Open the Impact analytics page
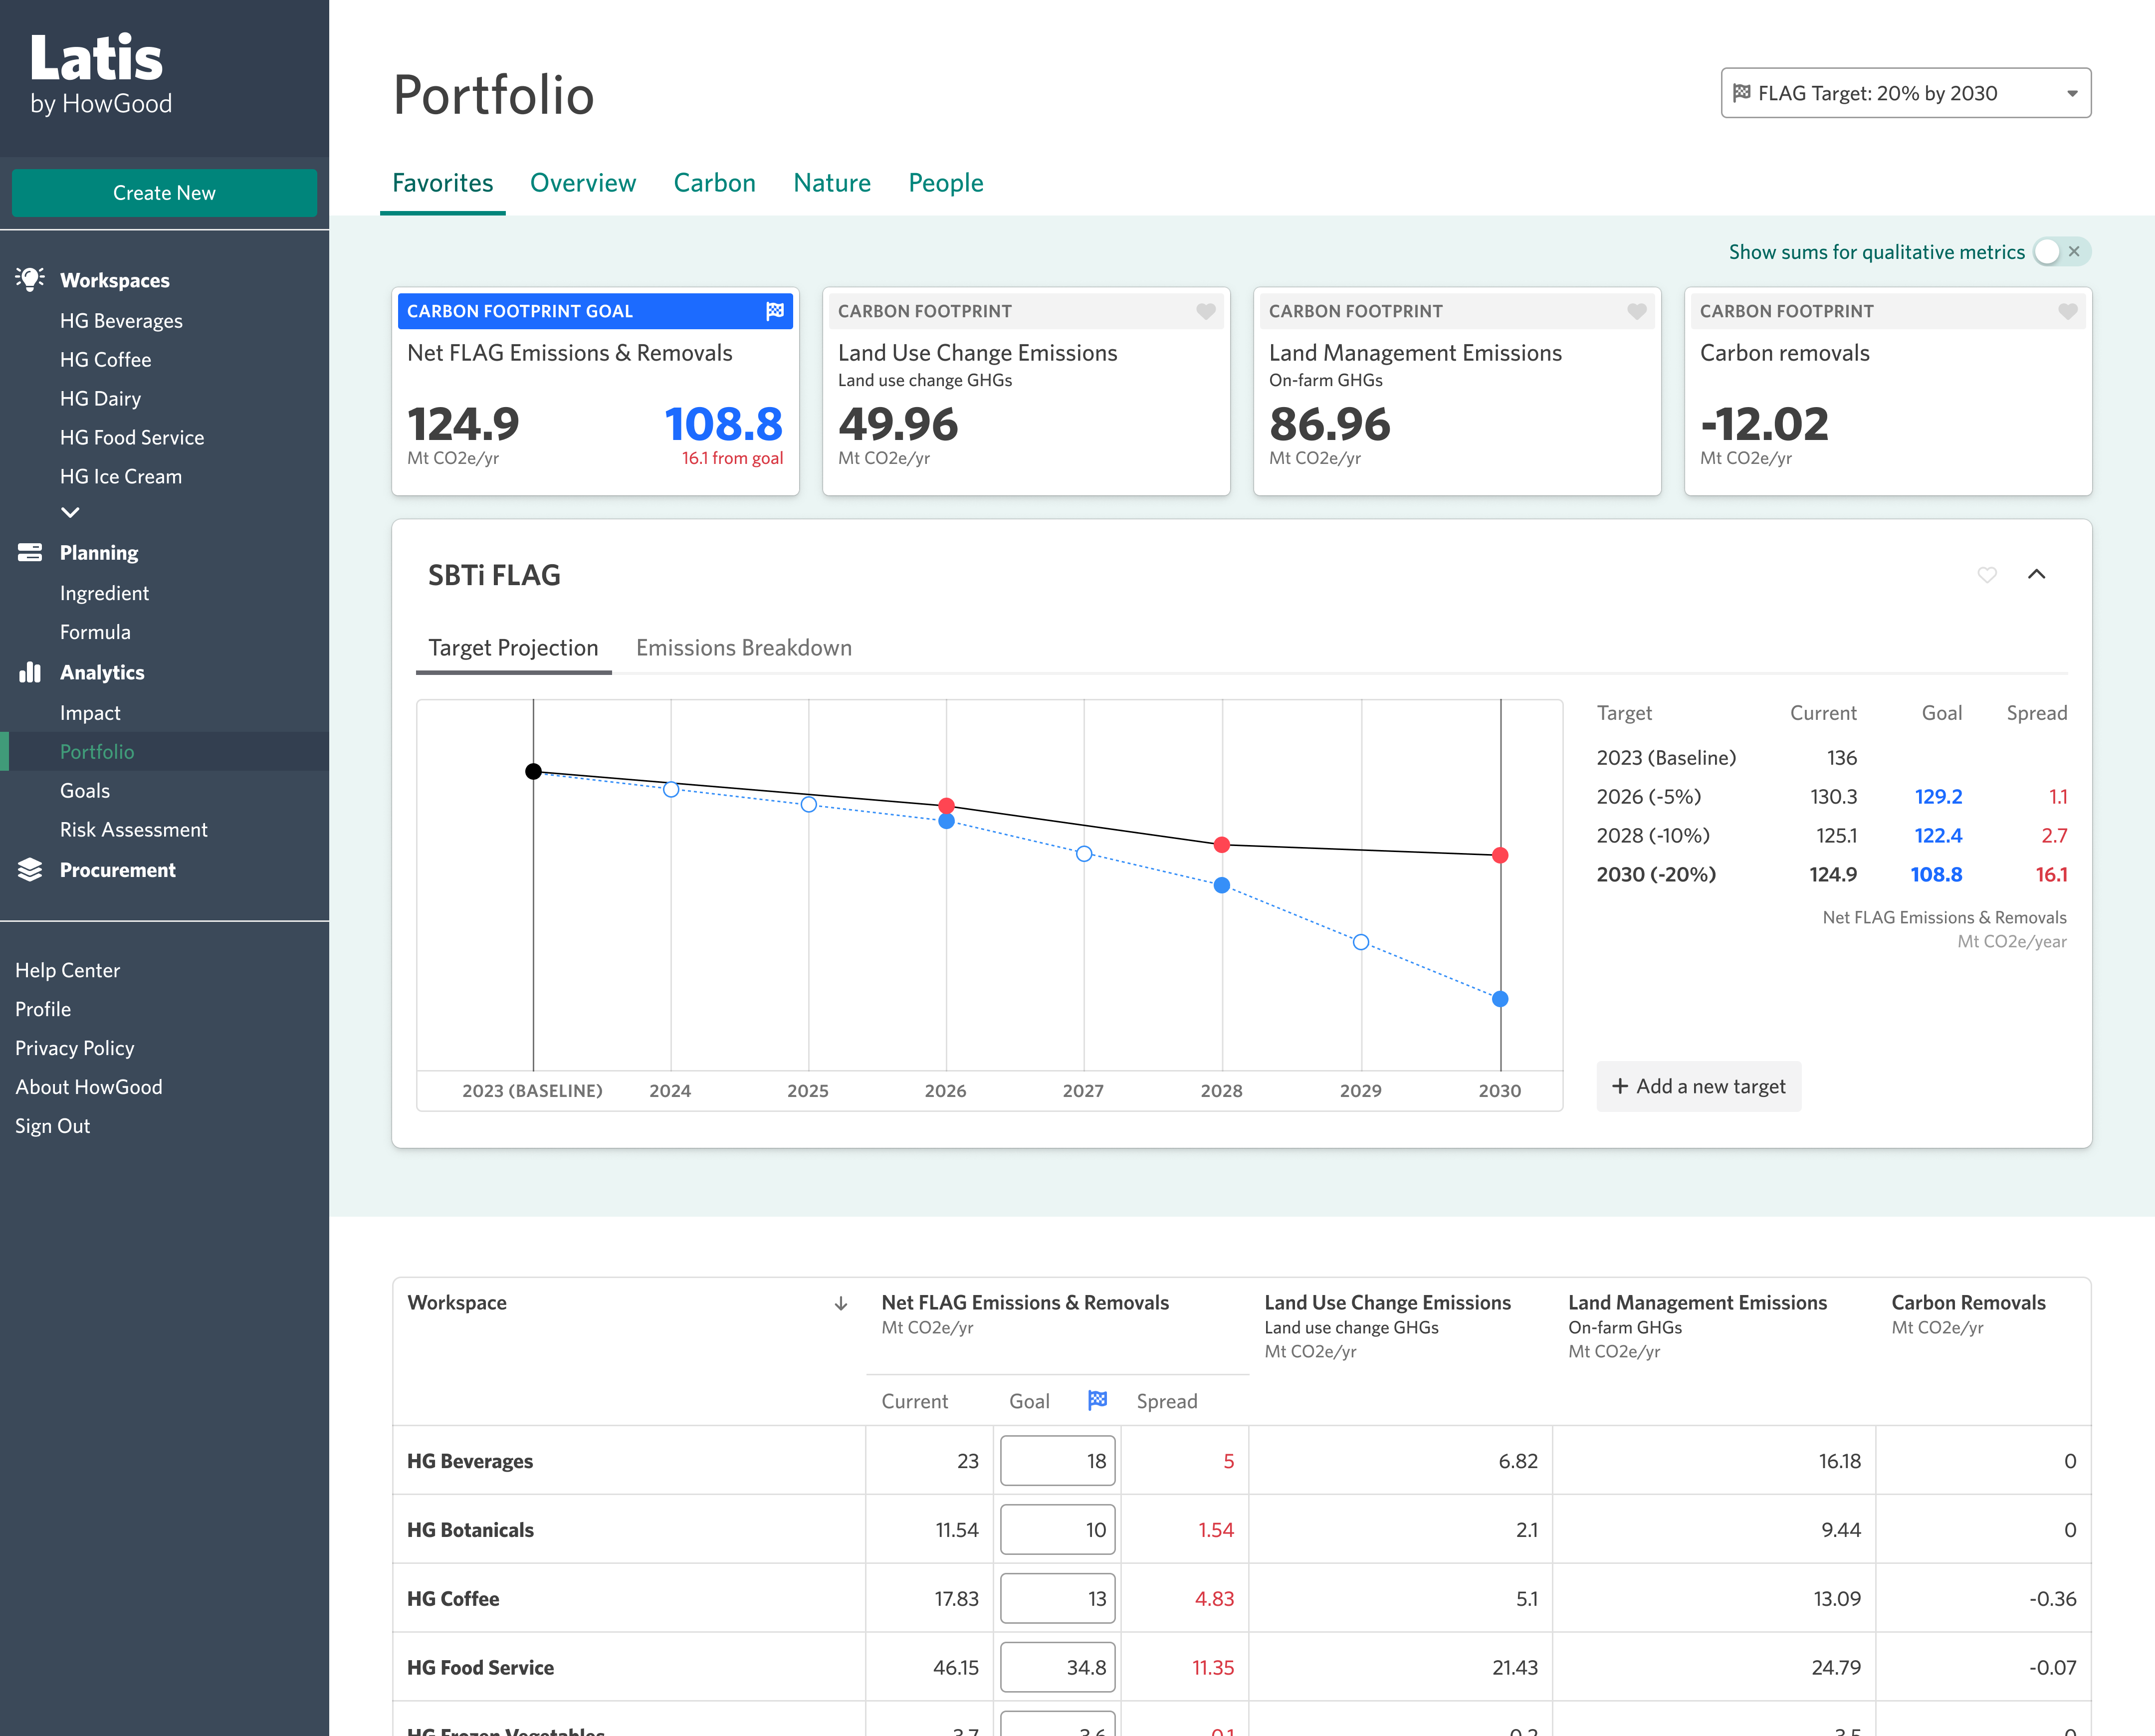This screenshot has height=1736, width=2155. pos(90,713)
